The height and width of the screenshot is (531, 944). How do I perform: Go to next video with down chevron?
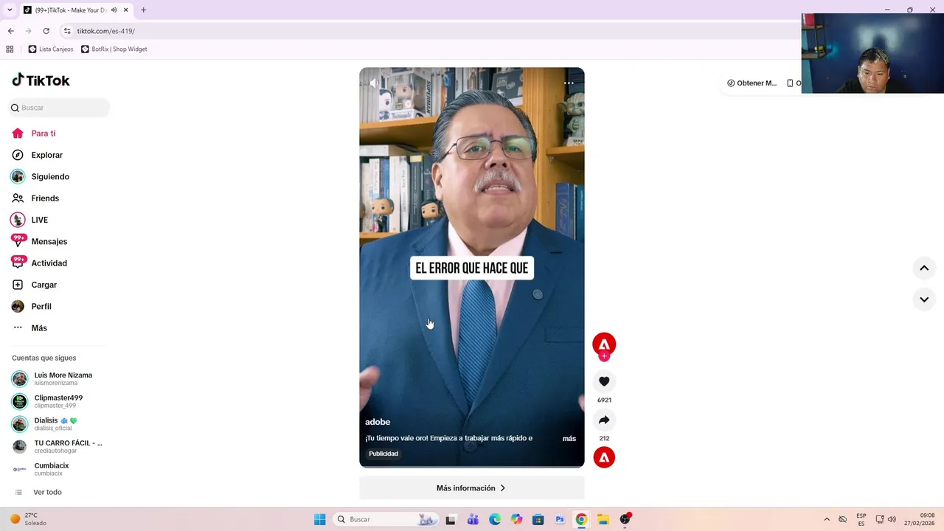tap(924, 299)
